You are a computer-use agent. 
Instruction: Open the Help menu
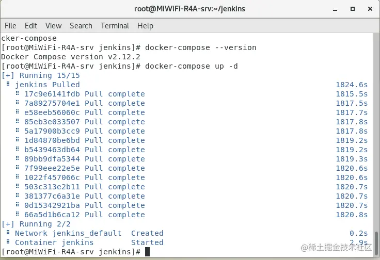point(145,25)
